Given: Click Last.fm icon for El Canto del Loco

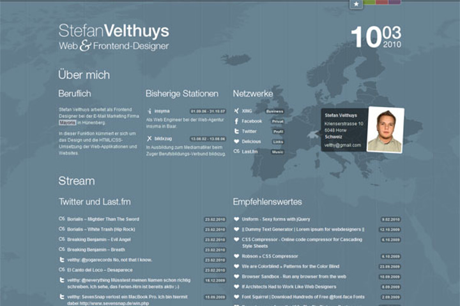Looking at the screenshot, I should pos(61,270).
